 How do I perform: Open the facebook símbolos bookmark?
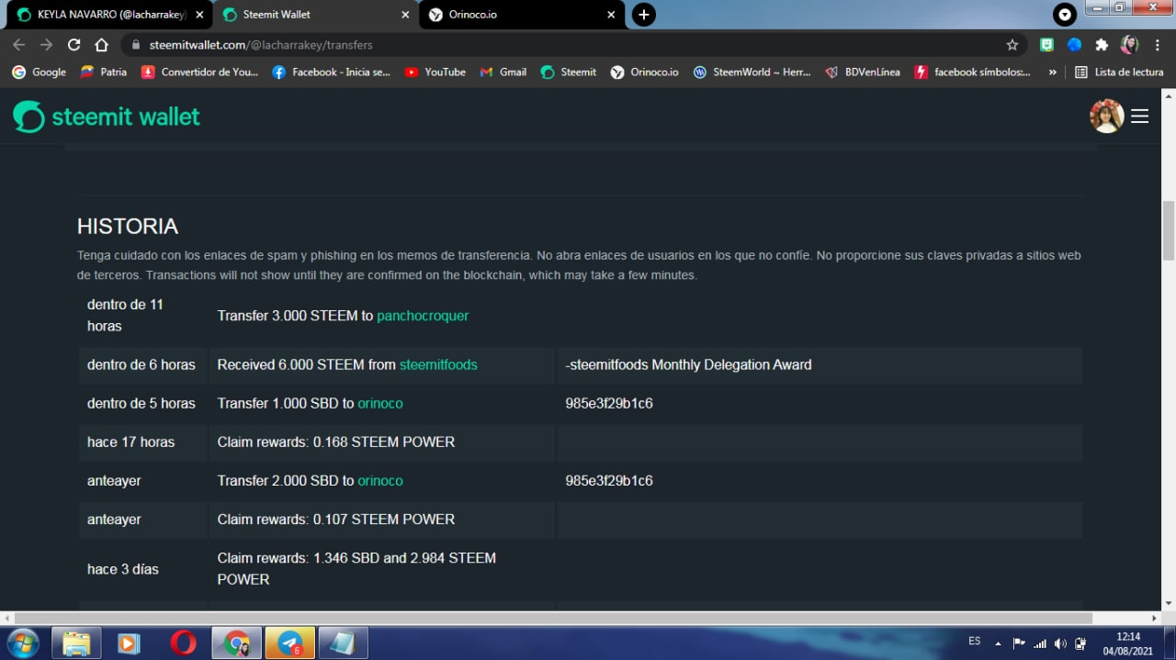coord(973,72)
